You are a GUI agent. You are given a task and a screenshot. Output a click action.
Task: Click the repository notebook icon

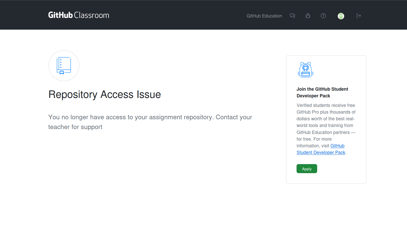tap(64, 66)
